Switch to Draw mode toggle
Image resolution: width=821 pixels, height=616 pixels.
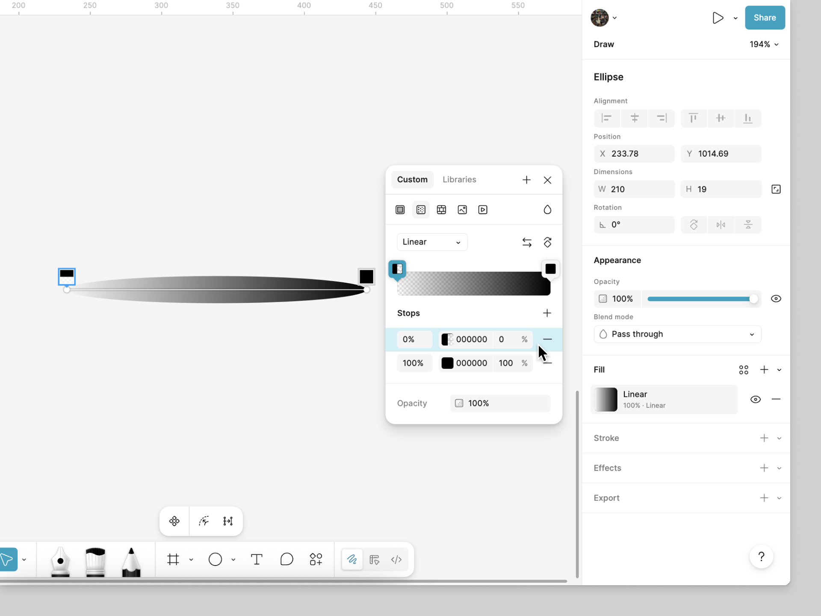point(352,560)
